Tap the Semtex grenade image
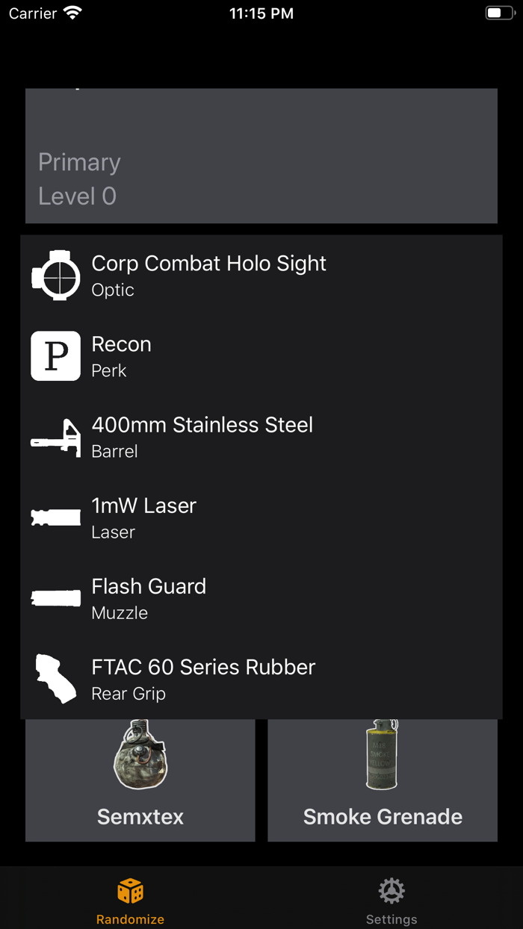The width and height of the screenshot is (523, 929). pyautogui.click(x=140, y=757)
